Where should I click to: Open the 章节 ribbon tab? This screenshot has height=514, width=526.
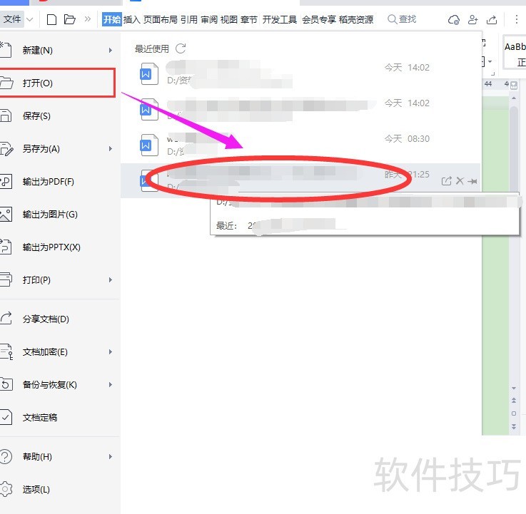tap(249, 19)
